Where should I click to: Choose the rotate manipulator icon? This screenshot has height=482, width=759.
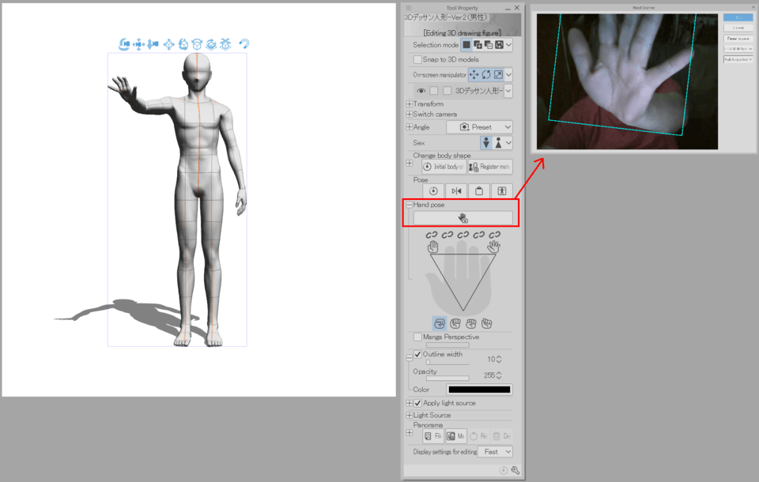(x=486, y=74)
